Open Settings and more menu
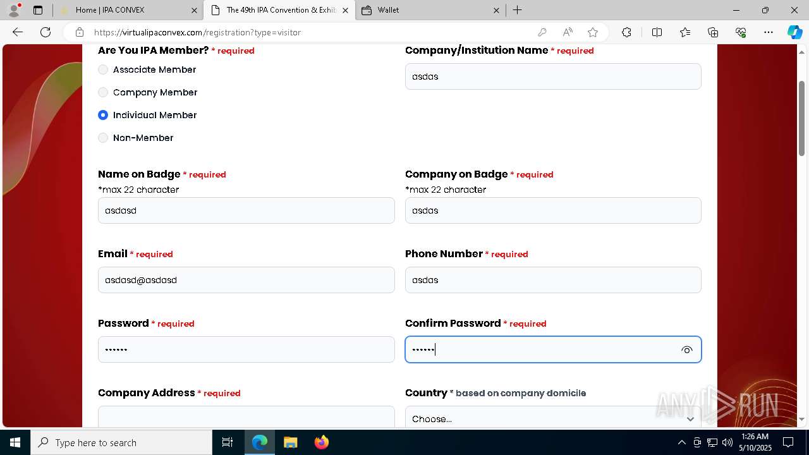The height and width of the screenshot is (455, 809). pyautogui.click(x=769, y=32)
